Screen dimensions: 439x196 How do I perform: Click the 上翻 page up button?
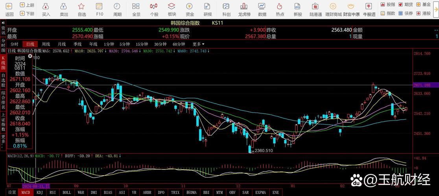click(27, 5)
